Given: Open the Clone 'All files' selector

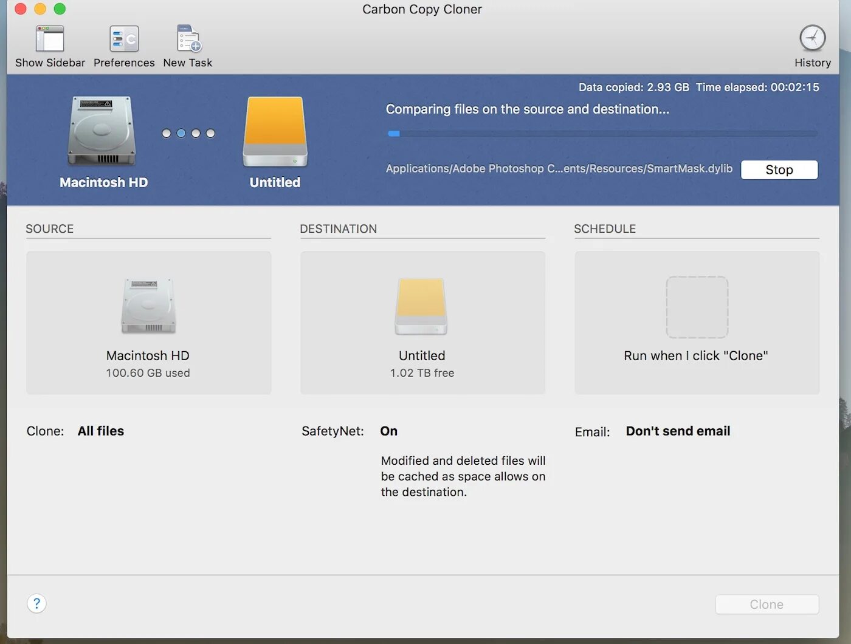Looking at the screenshot, I should pos(100,431).
